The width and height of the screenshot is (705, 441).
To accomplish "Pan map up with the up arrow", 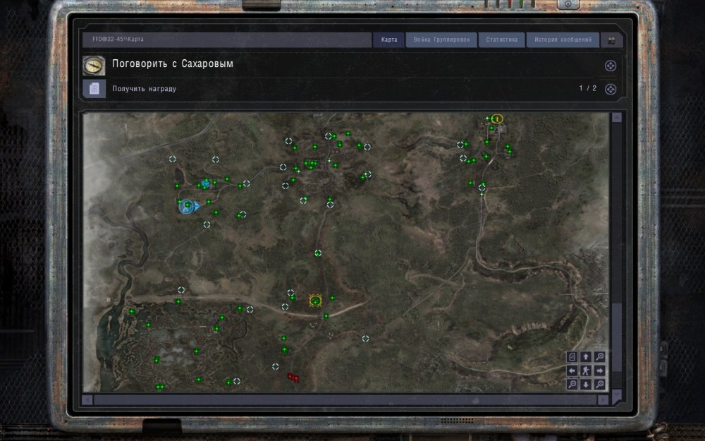I will (x=585, y=356).
